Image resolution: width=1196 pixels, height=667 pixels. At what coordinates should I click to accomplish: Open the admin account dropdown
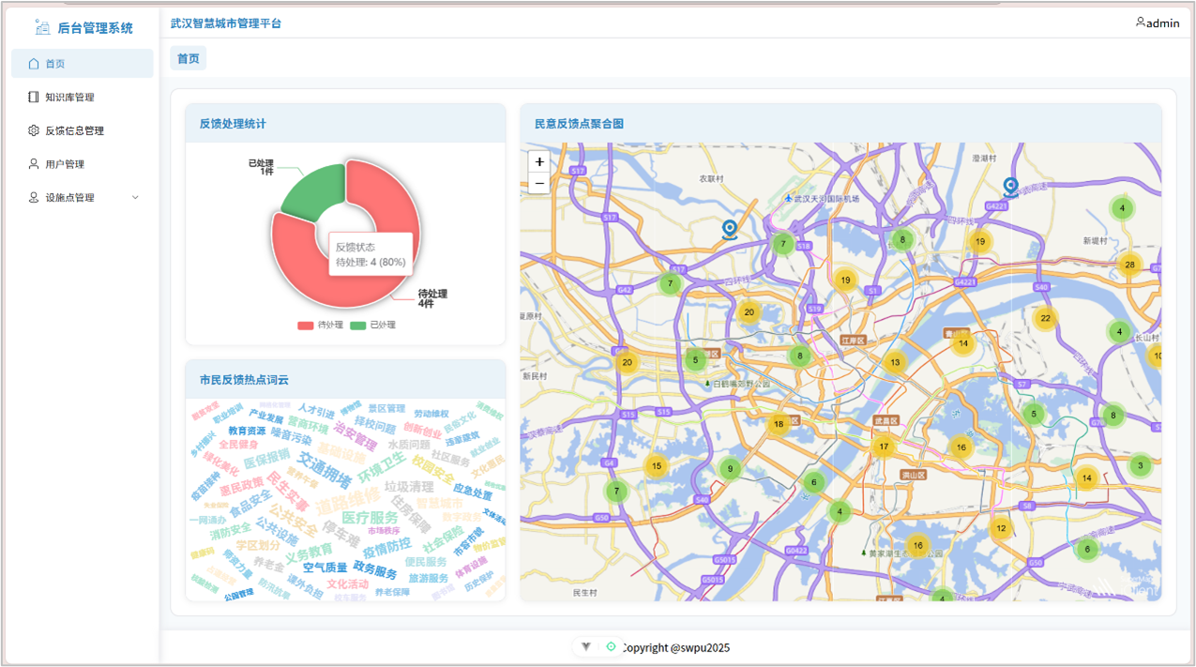coord(1158,23)
